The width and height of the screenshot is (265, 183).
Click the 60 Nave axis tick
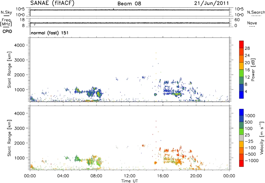click(x=237, y=20)
